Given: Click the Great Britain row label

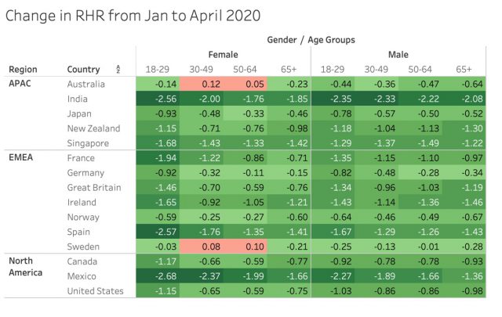Looking at the screenshot, I should coord(94,187).
